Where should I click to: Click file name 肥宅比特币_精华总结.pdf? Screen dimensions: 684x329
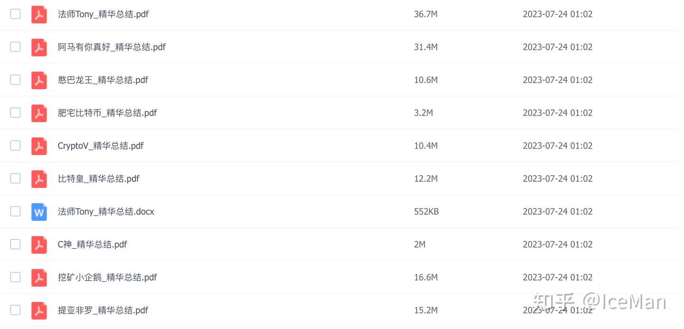coord(107,113)
